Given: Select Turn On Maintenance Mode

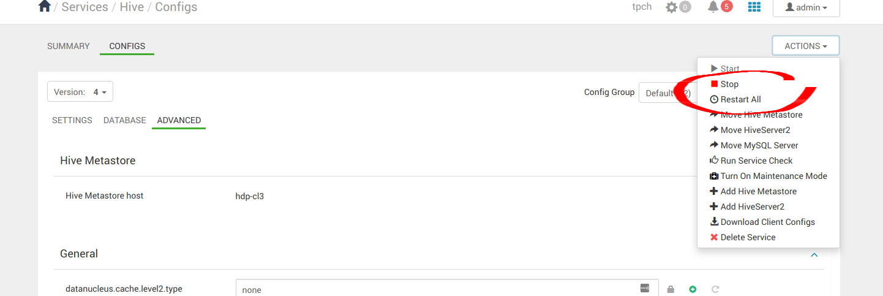Looking at the screenshot, I should coord(773,176).
